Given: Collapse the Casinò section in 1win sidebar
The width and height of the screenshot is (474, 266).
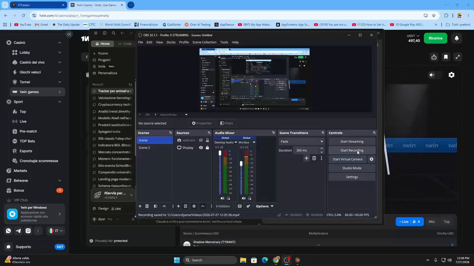Looking at the screenshot, I should coord(60,43).
